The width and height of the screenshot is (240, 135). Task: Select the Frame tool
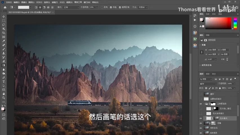point(4,37)
